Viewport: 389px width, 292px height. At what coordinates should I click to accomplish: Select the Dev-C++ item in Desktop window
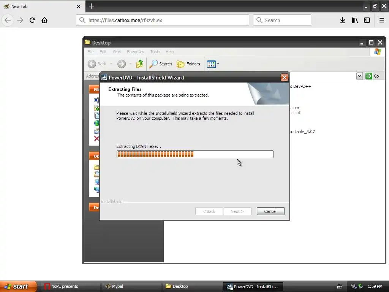[x=300, y=86]
